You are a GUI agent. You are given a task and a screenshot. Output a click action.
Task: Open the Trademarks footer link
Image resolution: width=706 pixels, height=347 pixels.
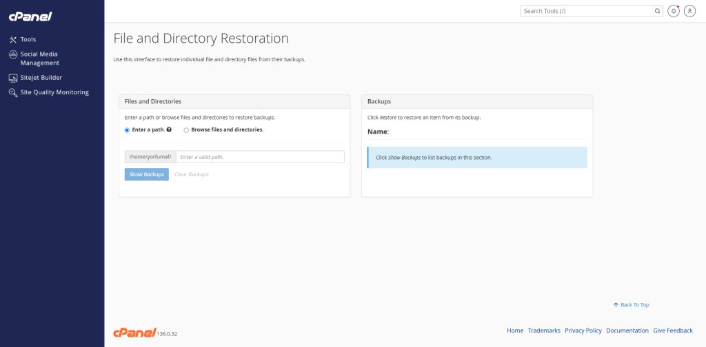tap(544, 330)
